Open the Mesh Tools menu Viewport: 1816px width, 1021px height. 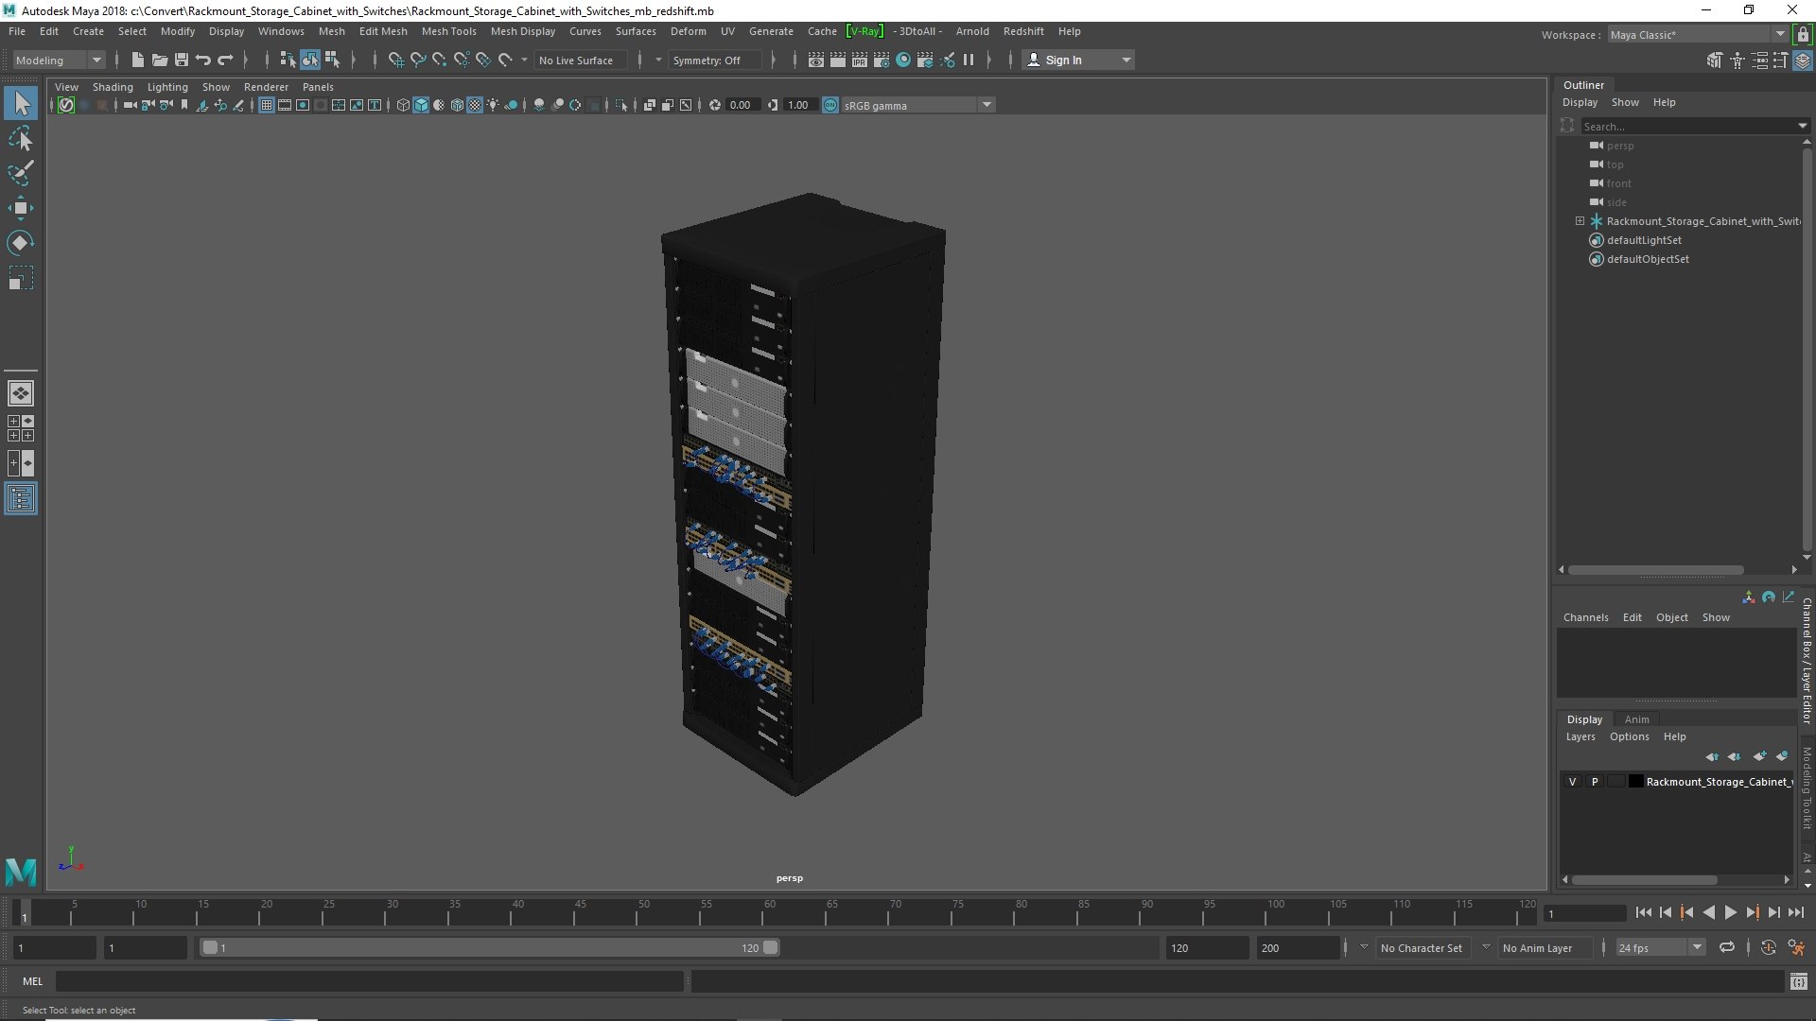[448, 31]
